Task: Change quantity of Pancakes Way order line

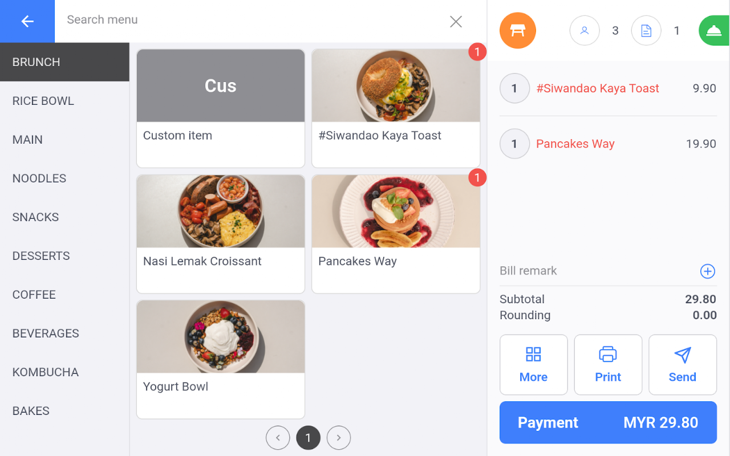Action: click(514, 144)
